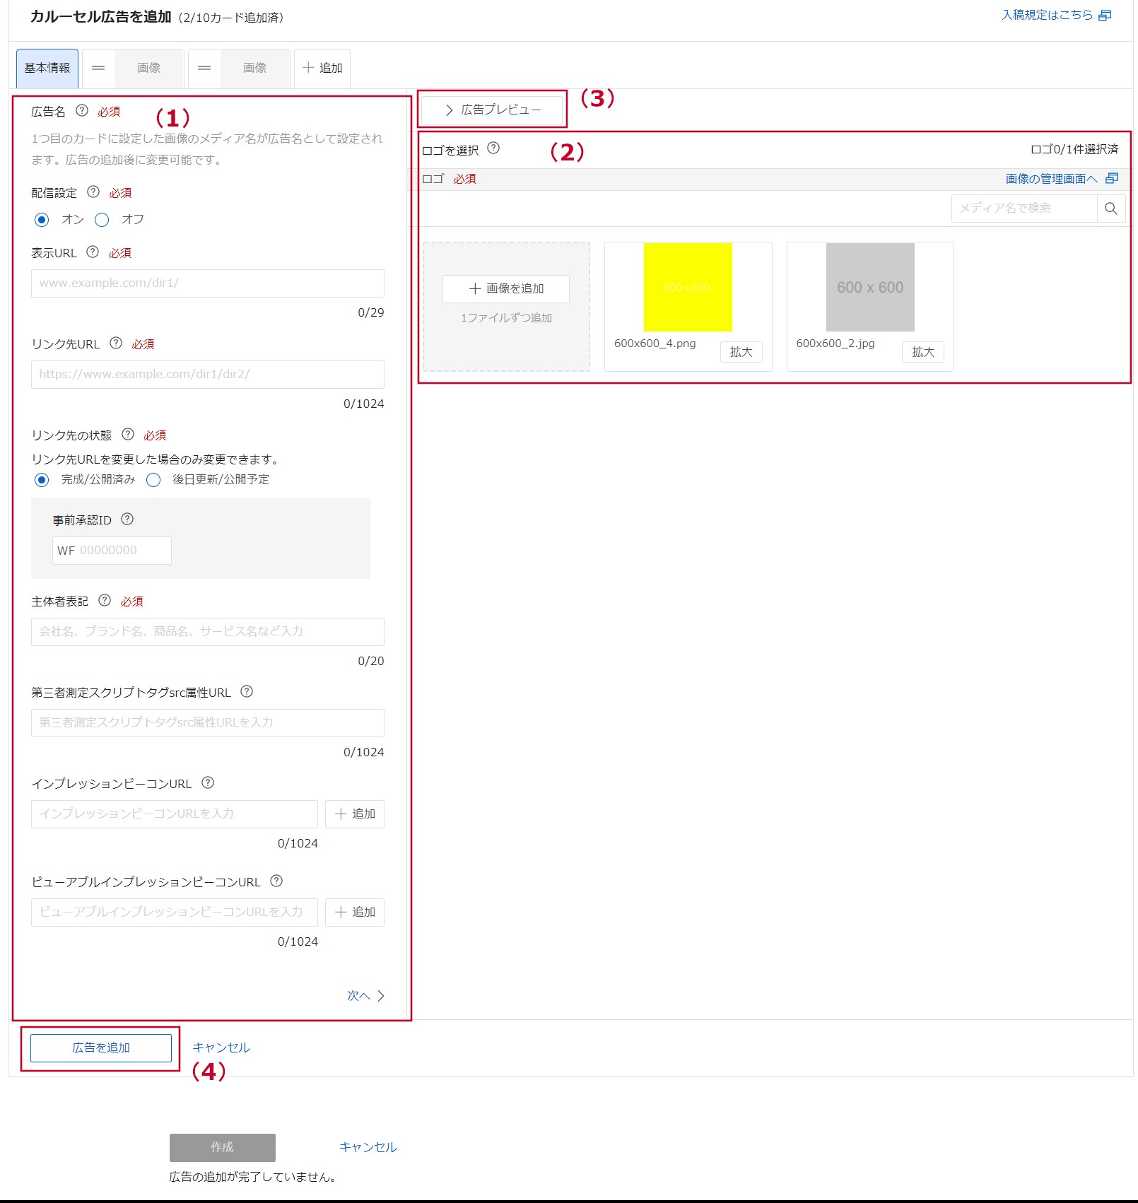Click the help icon next to 事前承認ID
1138x1203 pixels.
tap(127, 520)
